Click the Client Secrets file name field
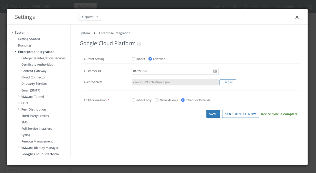Screen dimensions: 316x173 click(x=175, y=82)
